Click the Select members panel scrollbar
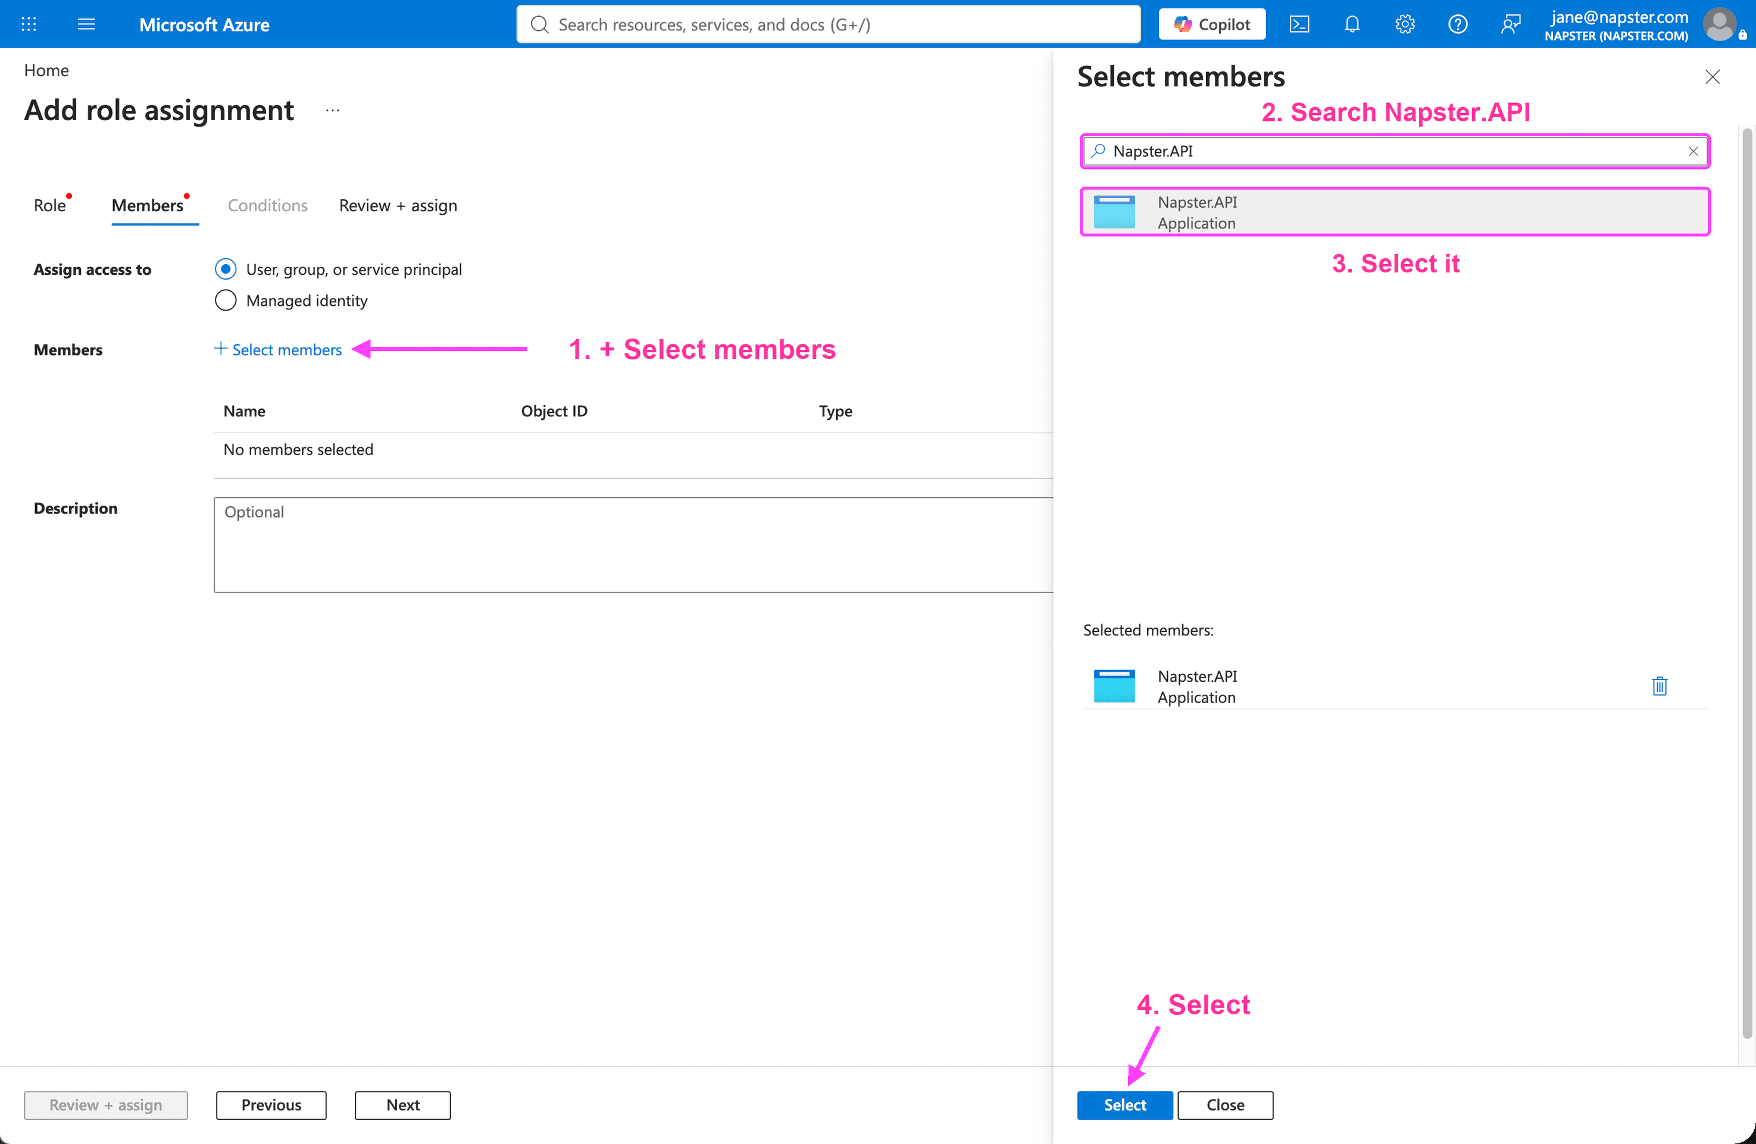The image size is (1756, 1144). (1746, 582)
